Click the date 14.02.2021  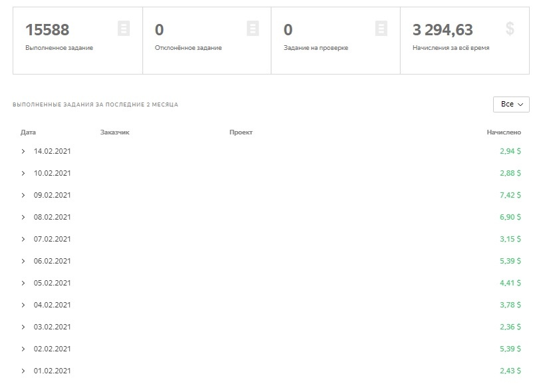pyautogui.click(x=52, y=151)
